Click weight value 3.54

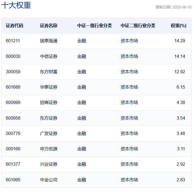click(x=181, y=118)
